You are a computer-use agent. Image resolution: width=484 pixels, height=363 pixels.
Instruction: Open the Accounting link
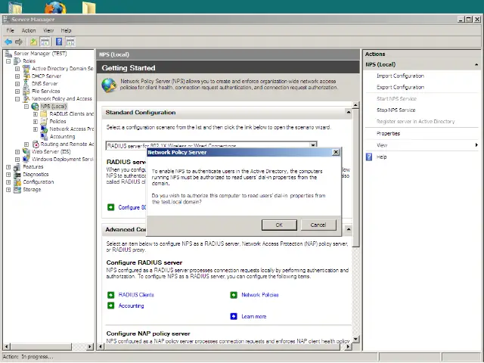[131, 306]
